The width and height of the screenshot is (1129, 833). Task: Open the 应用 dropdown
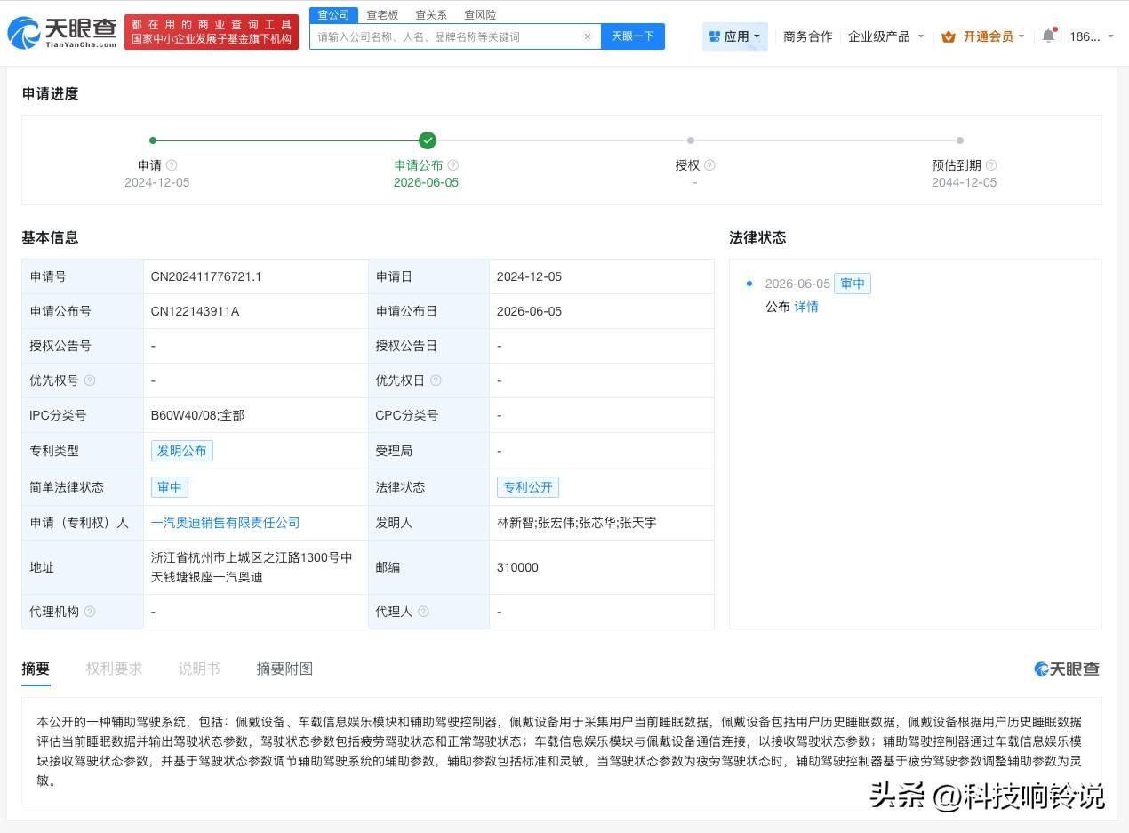pyautogui.click(x=735, y=36)
